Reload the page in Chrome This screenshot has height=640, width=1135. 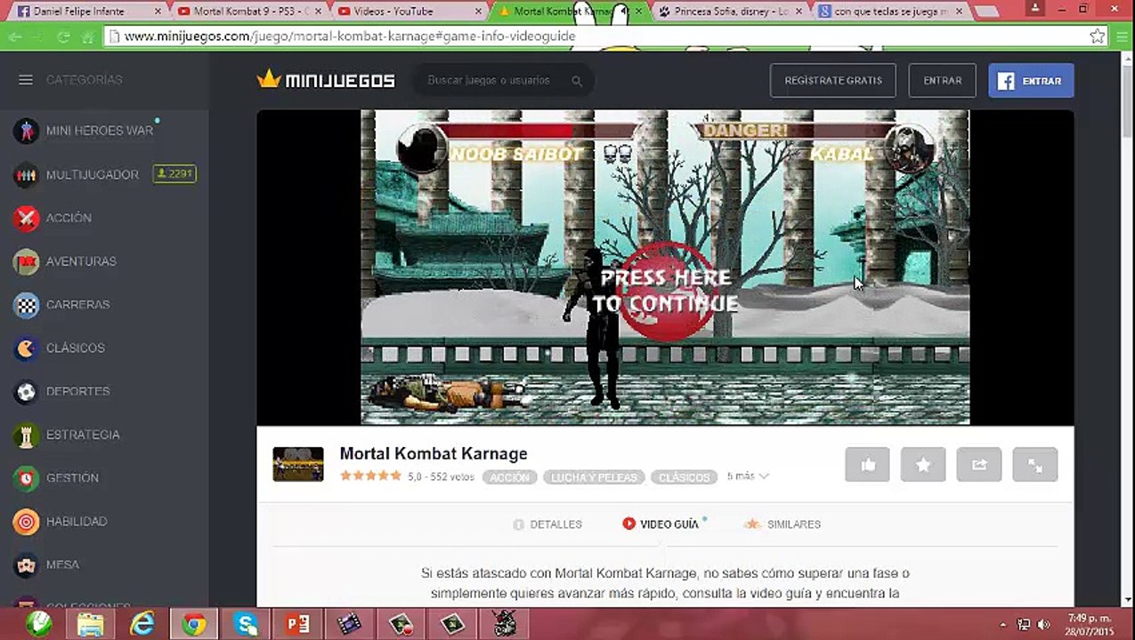(x=63, y=36)
